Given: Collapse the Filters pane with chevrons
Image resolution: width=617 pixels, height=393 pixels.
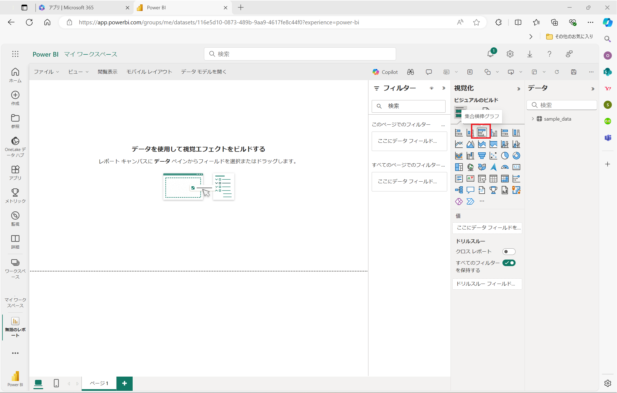Looking at the screenshot, I should coord(444,88).
